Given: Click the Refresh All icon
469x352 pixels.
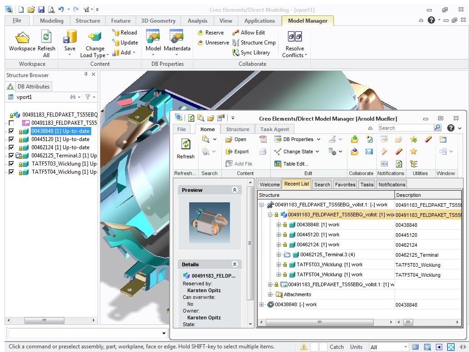Looking at the screenshot, I should 46,36.
